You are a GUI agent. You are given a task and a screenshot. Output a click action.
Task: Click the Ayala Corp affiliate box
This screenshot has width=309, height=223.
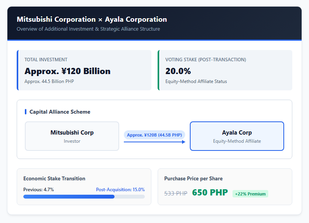[x=237, y=136]
